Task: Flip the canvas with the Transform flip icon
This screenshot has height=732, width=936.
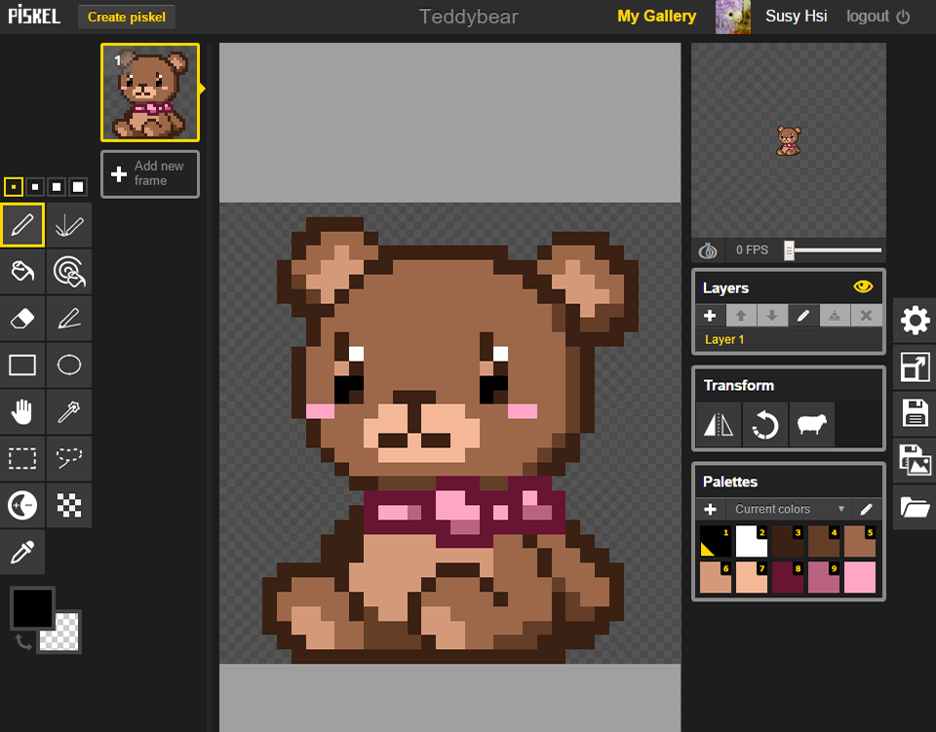Action: pyautogui.click(x=719, y=425)
